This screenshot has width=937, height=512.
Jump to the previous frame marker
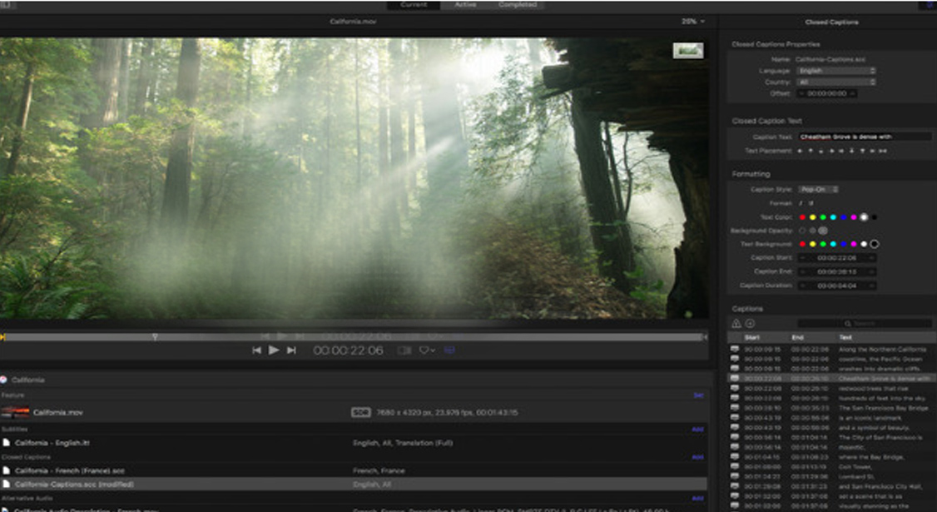click(x=256, y=350)
